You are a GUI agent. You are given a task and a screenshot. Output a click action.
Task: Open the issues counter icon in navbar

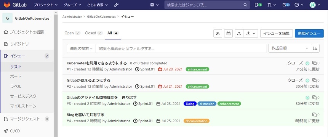[x=258, y=5]
